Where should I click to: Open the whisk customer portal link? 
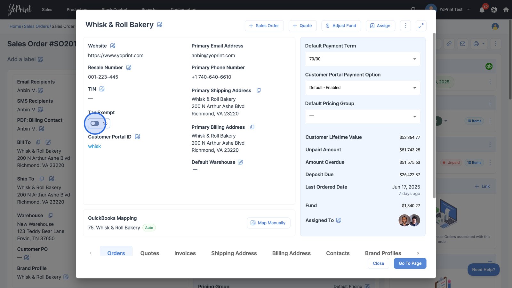pyautogui.click(x=94, y=146)
